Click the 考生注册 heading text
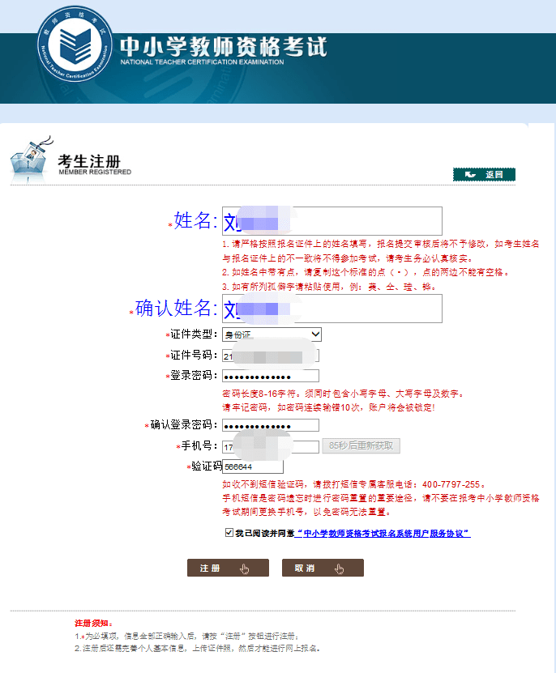The width and height of the screenshot is (556, 673). 89,161
